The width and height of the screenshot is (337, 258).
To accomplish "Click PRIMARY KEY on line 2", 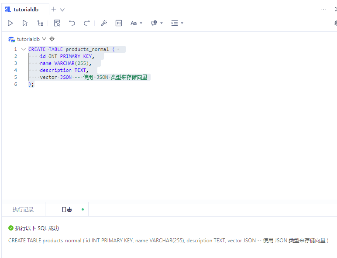I will [x=76, y=56].
